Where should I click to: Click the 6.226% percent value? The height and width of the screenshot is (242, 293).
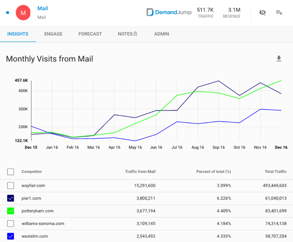tap(224, 198)
